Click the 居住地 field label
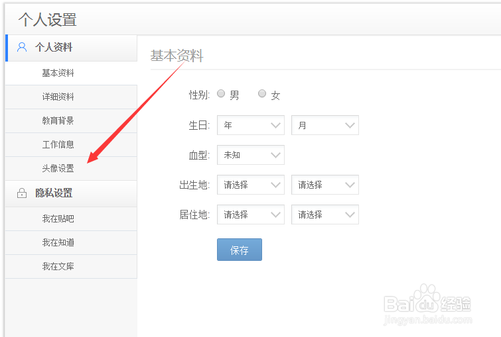 coord(194,215)
